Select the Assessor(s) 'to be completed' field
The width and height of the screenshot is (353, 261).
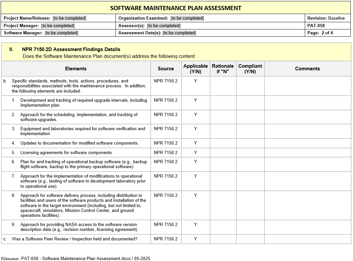(164, 26)
